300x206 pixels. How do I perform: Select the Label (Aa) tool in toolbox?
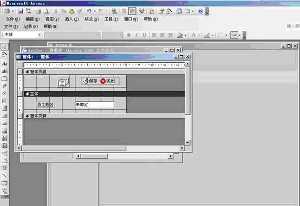[x=4, y=64]
